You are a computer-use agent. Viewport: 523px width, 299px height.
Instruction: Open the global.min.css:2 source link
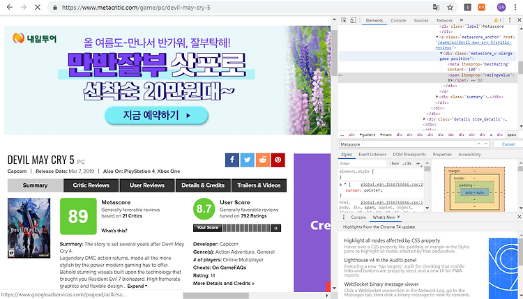(x=392, y=184)
